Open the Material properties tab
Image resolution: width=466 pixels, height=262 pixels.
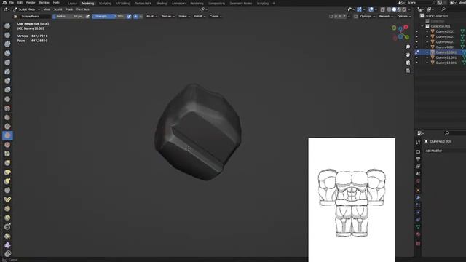pyautogui.click(x=418, y=234)
